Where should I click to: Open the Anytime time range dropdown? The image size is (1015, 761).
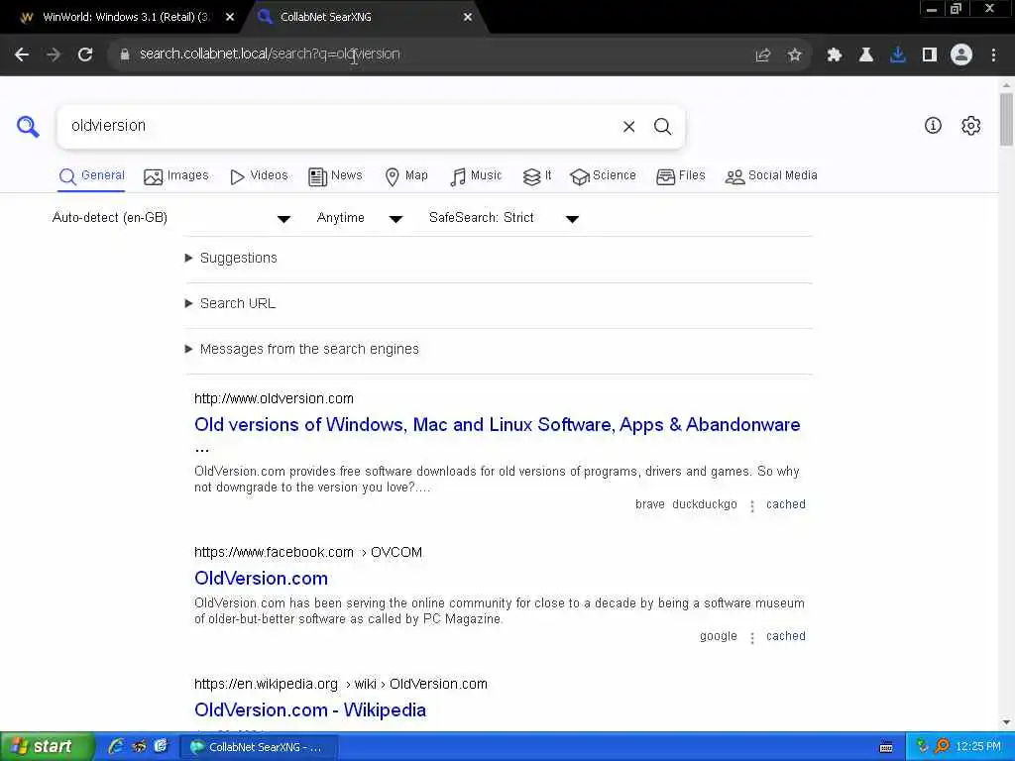359,218
